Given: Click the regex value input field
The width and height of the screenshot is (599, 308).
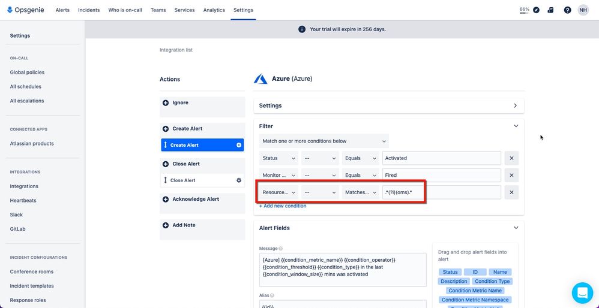Looking at the screenshot, I should coord(442,192).
